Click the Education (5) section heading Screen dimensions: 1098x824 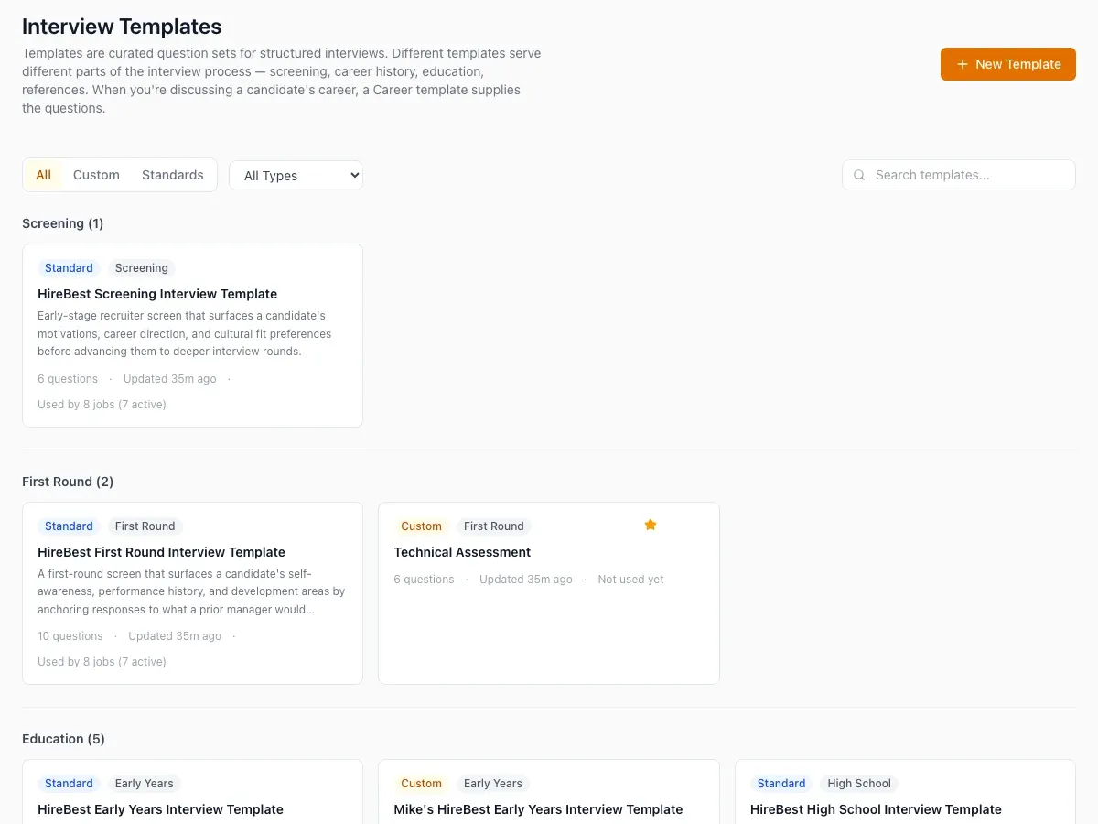coord(63,739)
